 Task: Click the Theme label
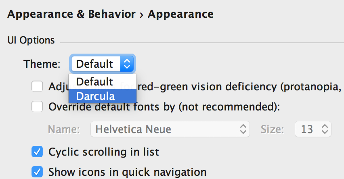click(42, 64)
